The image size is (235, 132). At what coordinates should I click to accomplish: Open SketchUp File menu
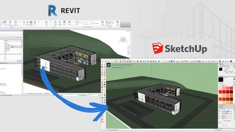(102, 59)
